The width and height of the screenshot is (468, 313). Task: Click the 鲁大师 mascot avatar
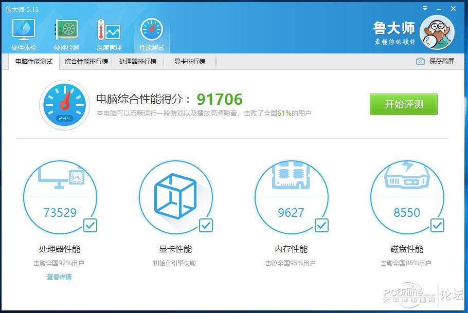click(437, 32)
